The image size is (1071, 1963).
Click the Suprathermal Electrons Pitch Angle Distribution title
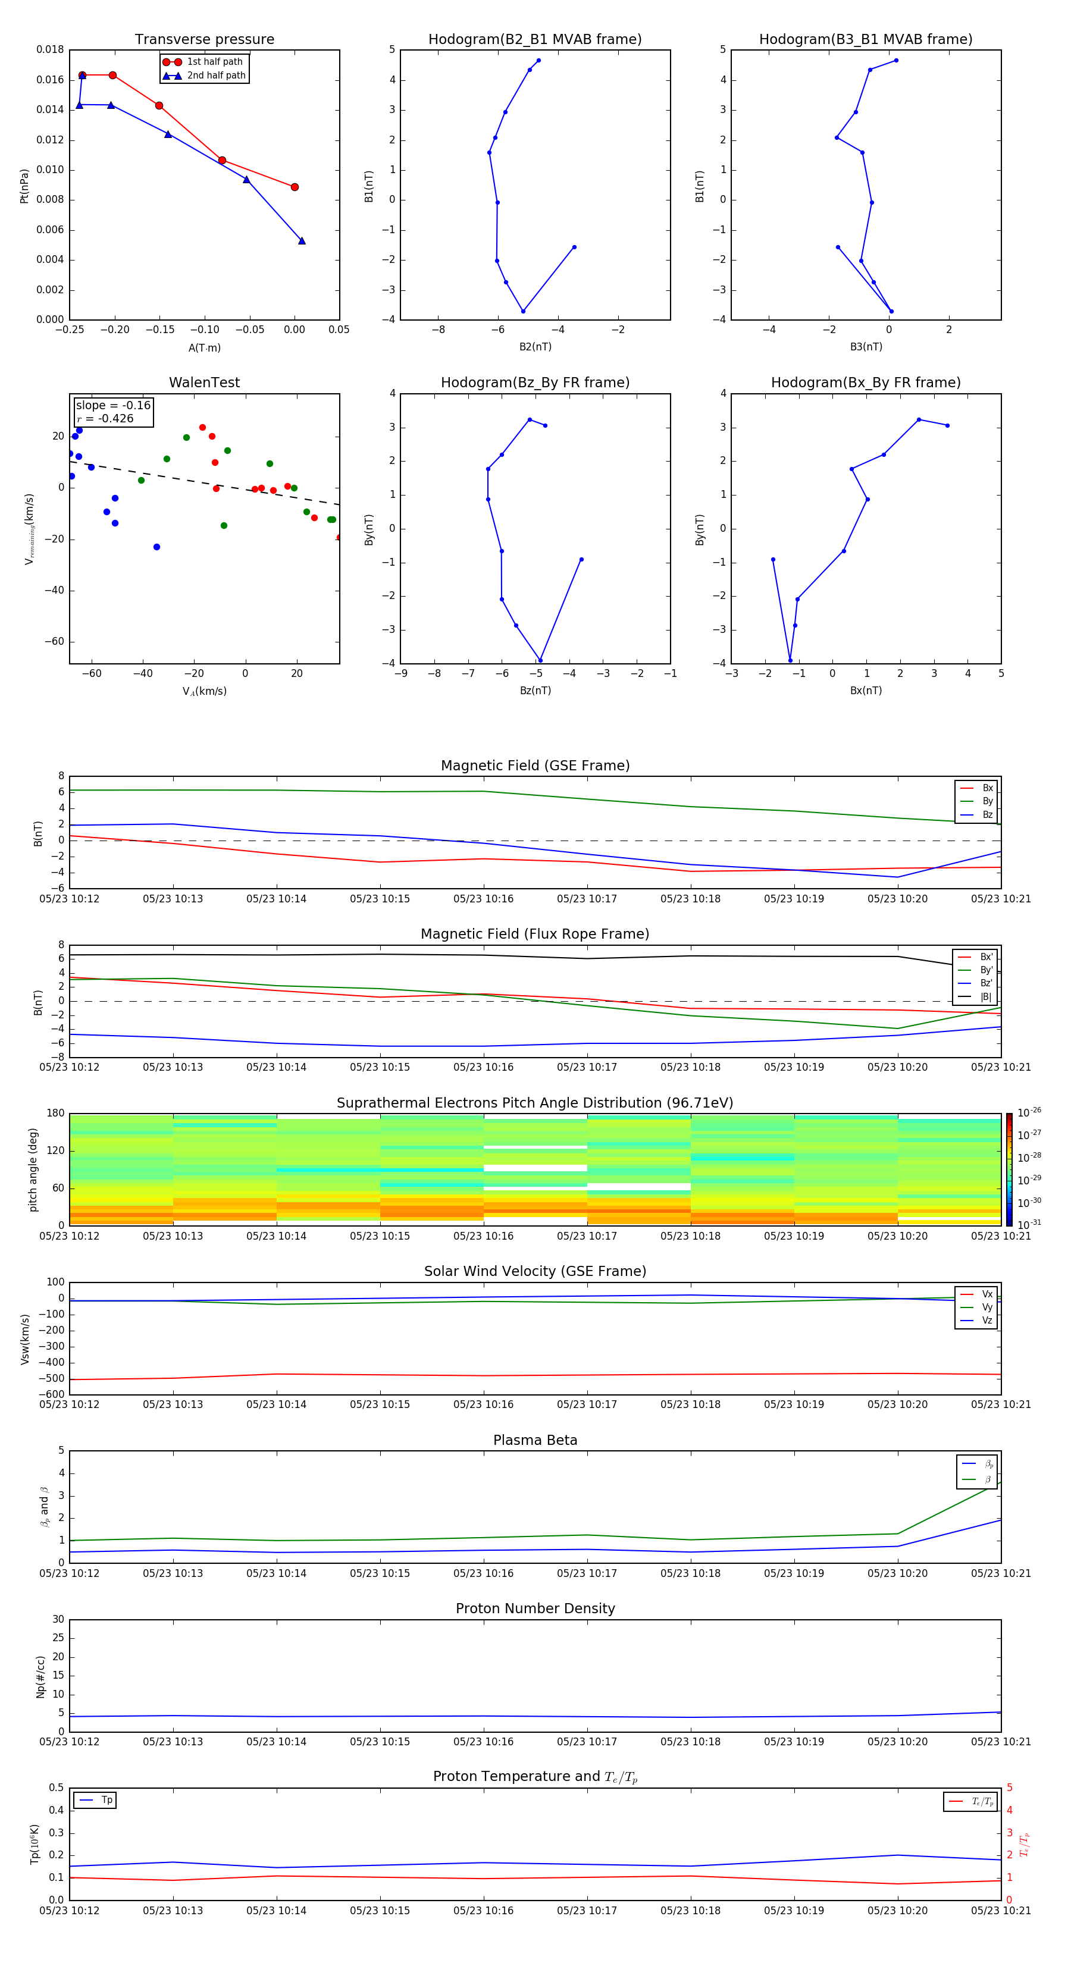[535, 1103]
